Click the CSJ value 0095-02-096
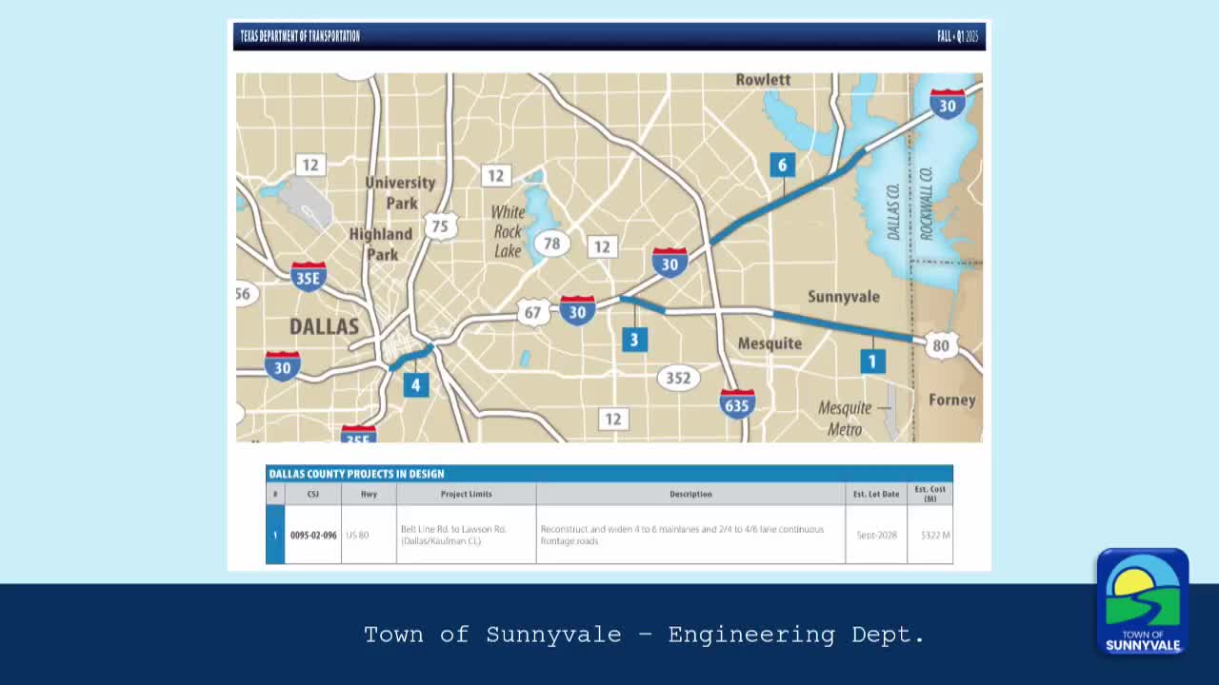The image size is (1219, 685). 313,535
